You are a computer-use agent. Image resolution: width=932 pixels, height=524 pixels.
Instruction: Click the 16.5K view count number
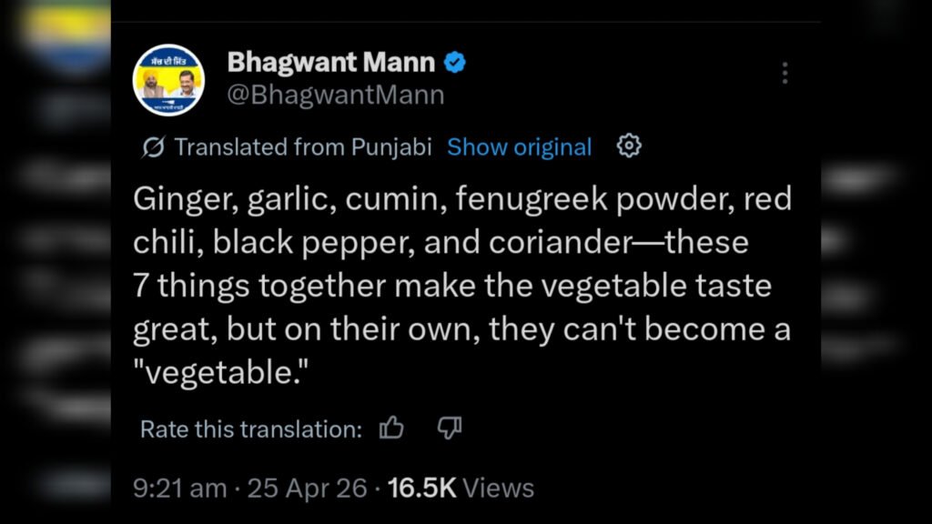[x=421, y=489]
